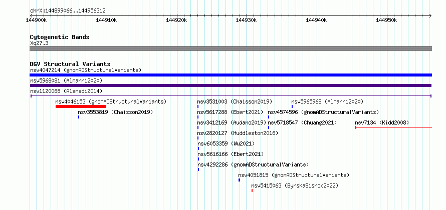Click the nsv7134 red variant line

pyautogui.click(x=394, y=127)
